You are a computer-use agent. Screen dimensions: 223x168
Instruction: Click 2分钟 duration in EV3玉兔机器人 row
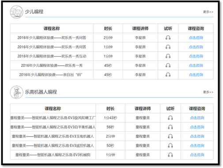click(110, 136)
